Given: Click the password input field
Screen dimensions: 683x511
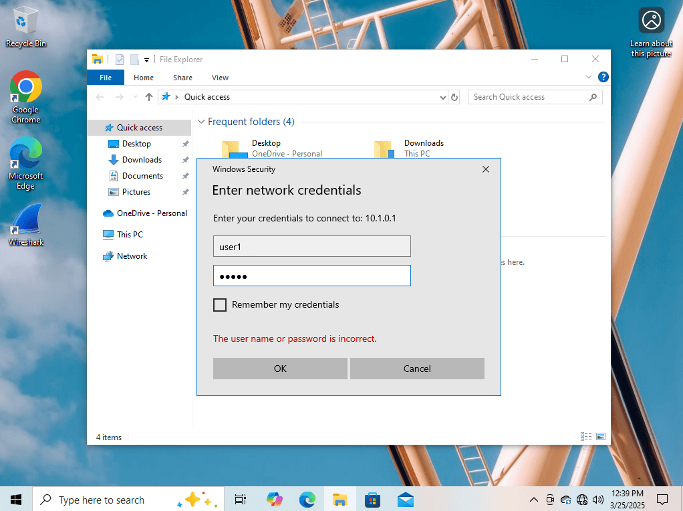Looking at the screenshot, I should [x=311, y=276].
